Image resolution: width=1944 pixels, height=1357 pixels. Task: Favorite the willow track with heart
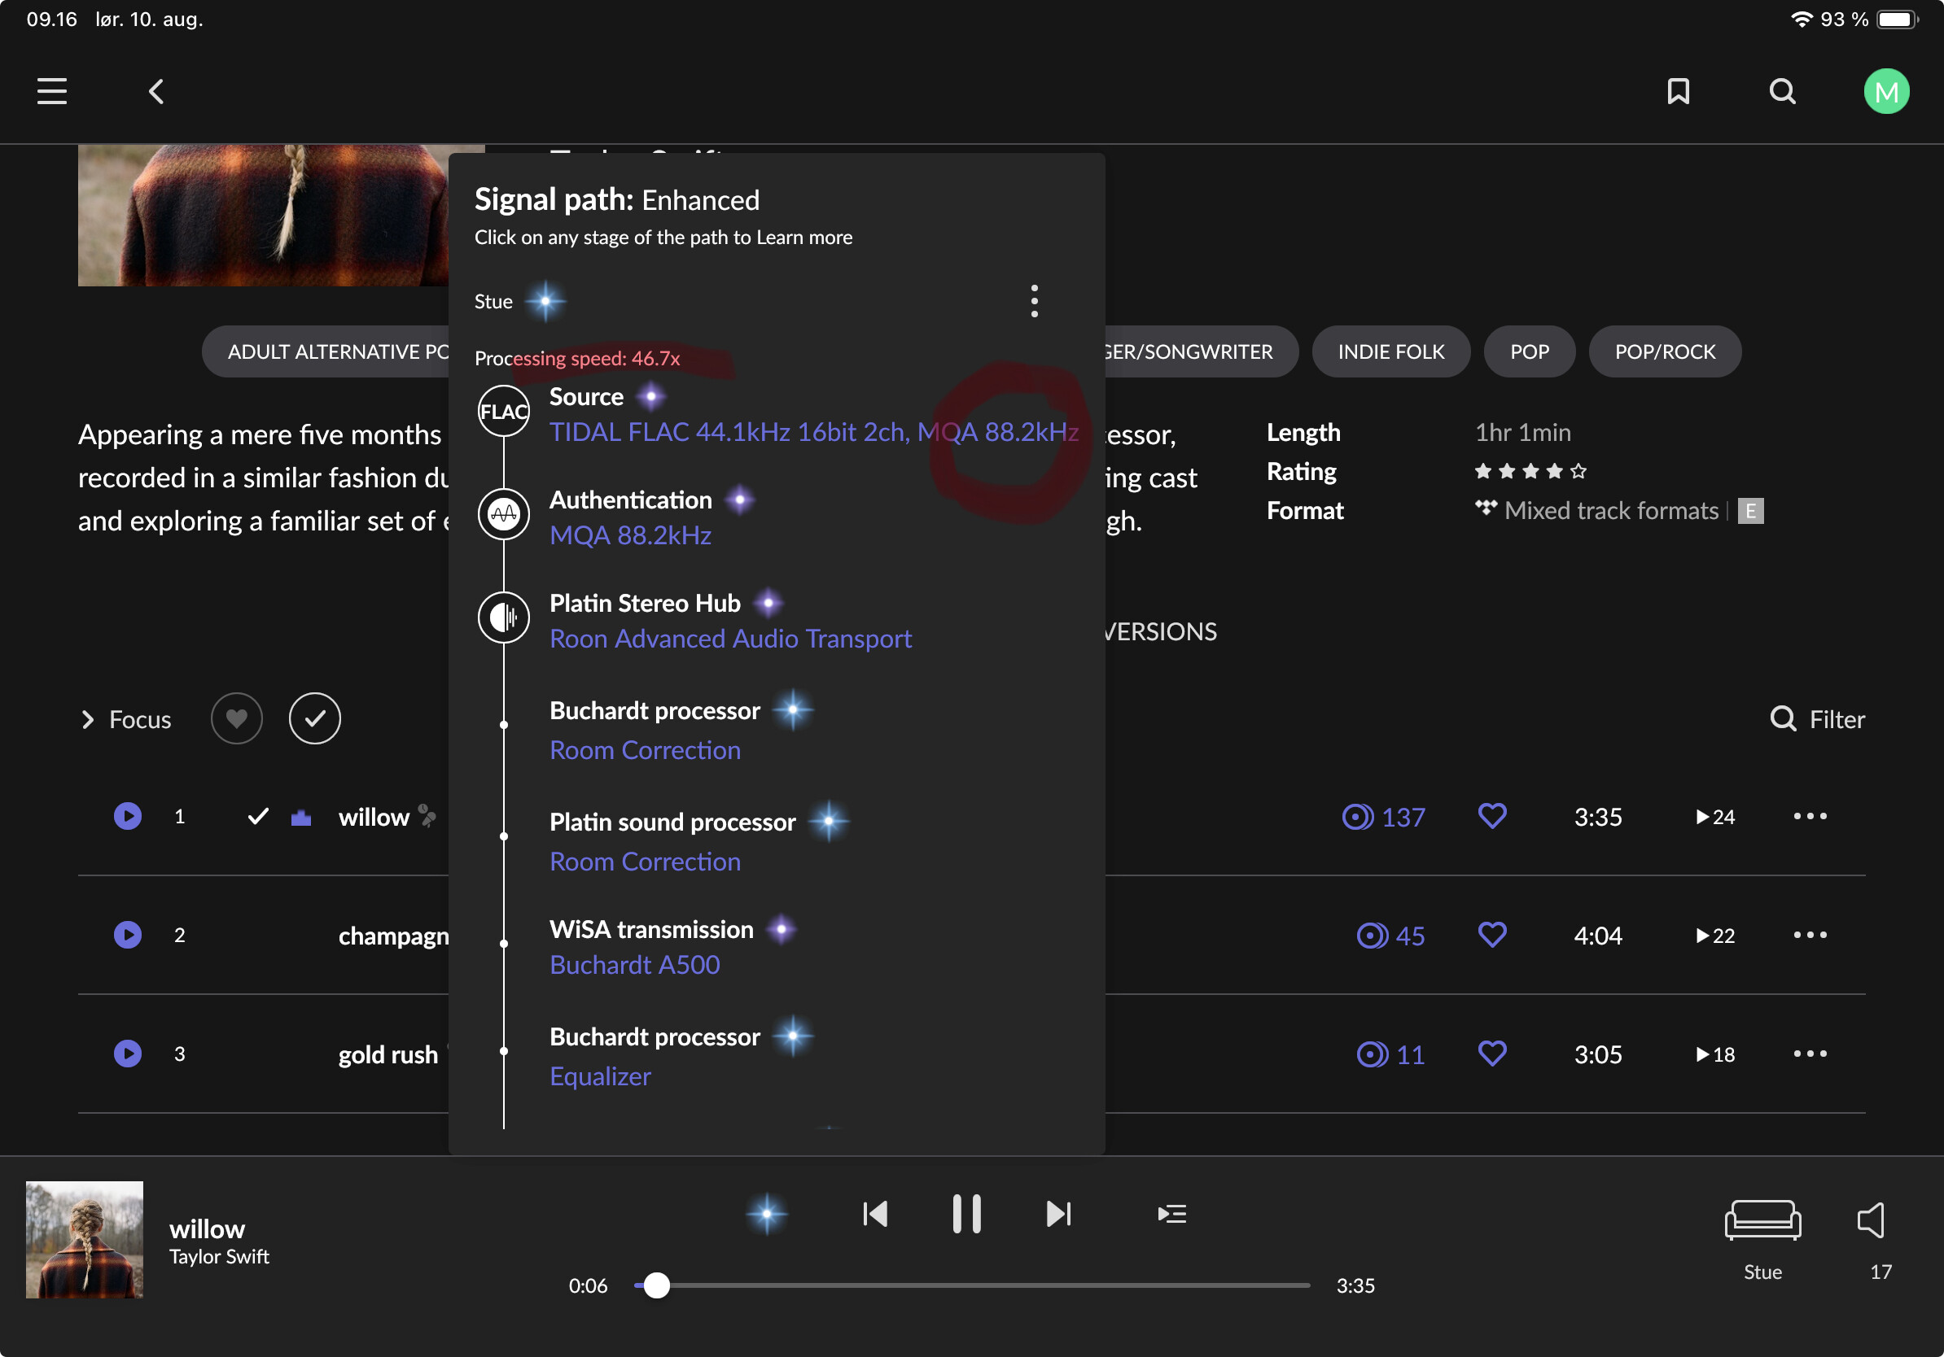(1492, 817)
